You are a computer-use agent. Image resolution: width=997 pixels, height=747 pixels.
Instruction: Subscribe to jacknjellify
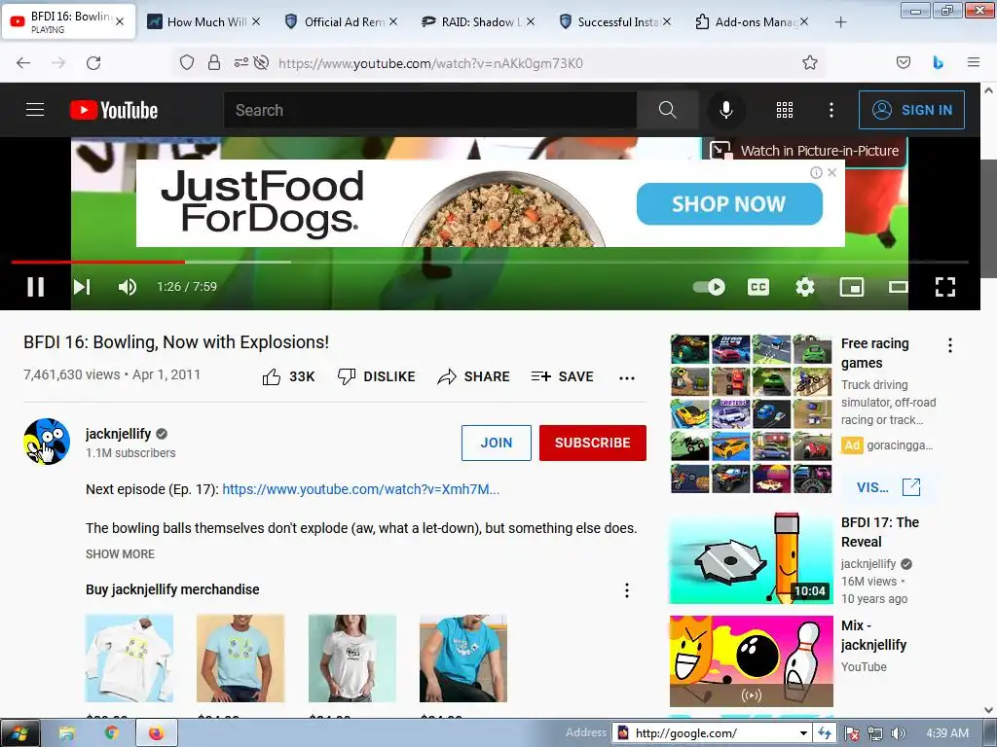[x=593, y=443]
